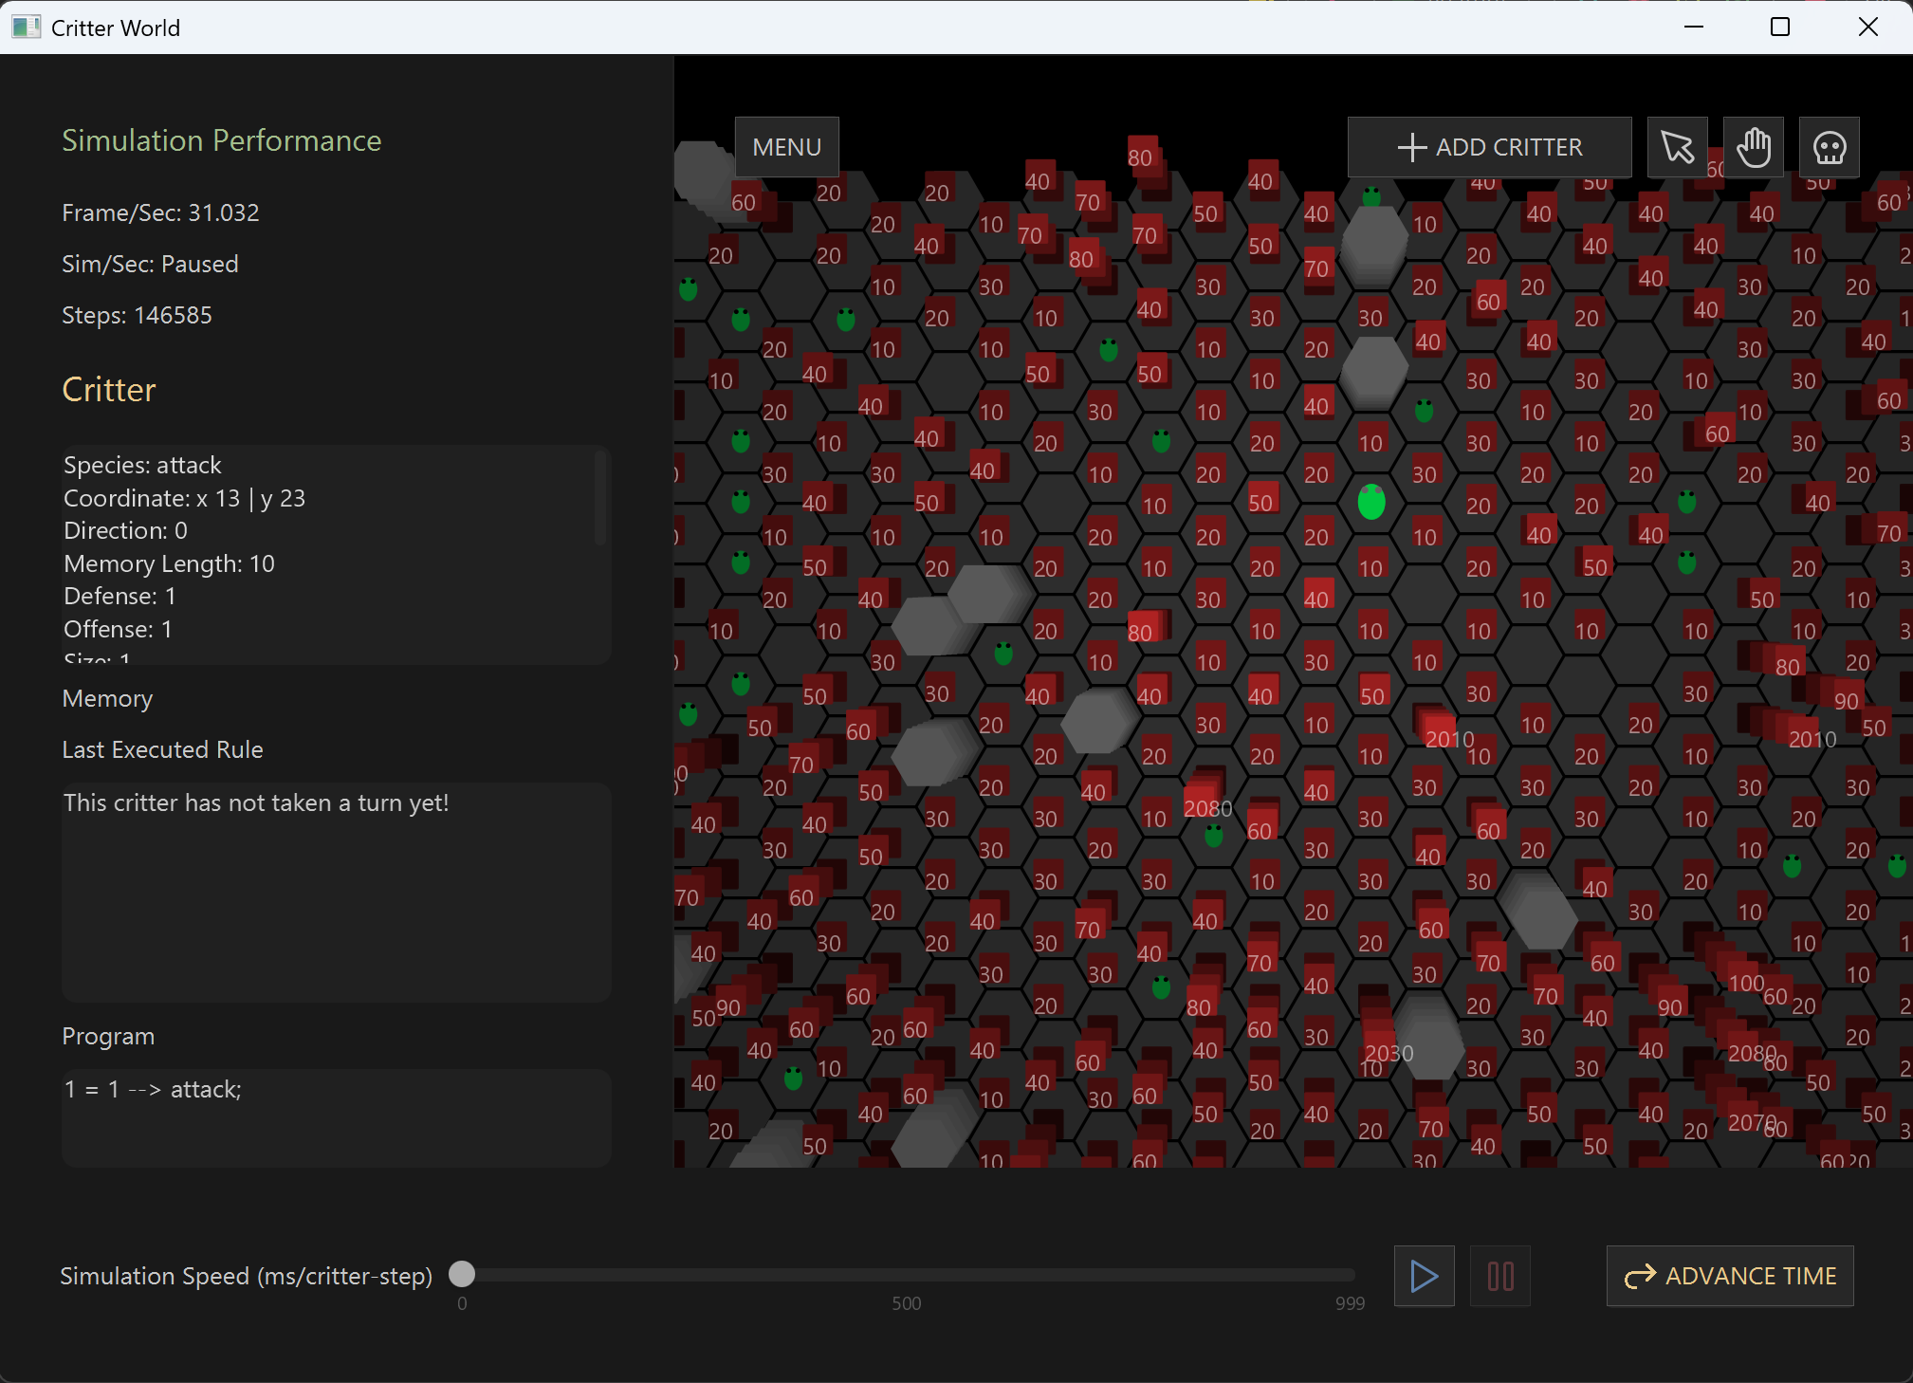This screenshot has width=1913, height=1383.
Task: Click the Last Executed Rule text area
Action: coord(336,892)
